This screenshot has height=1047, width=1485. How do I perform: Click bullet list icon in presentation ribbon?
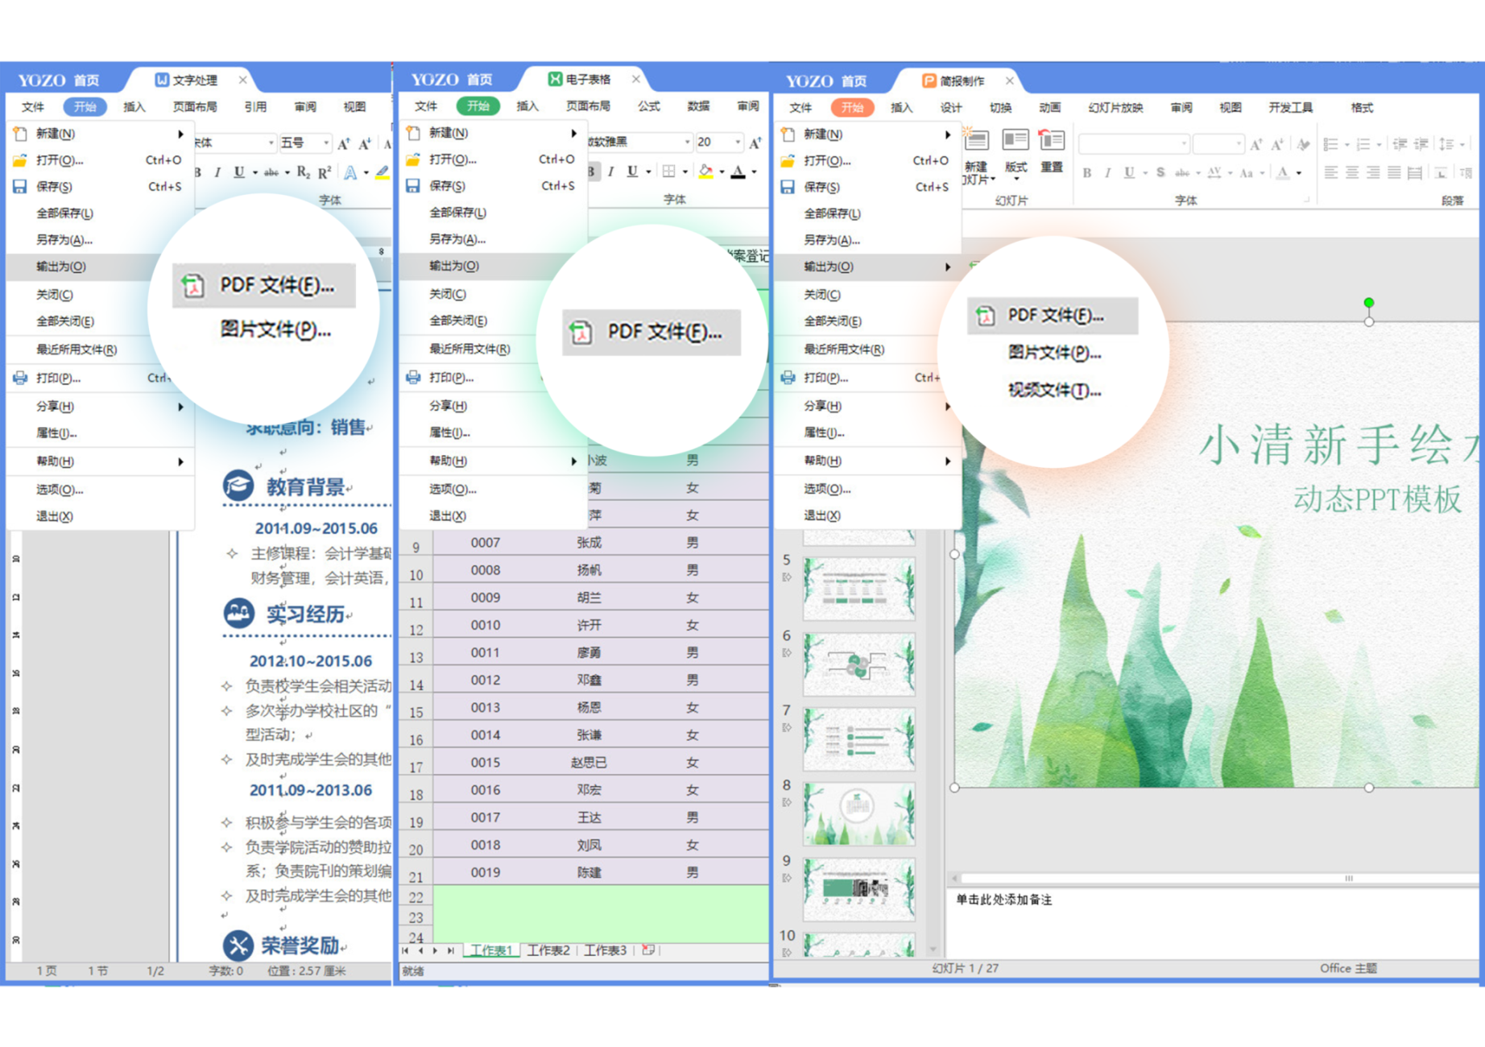1331,145
